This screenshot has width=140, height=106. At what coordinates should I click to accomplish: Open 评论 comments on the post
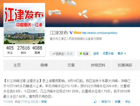pyautogui.click(x=128, y=102)
